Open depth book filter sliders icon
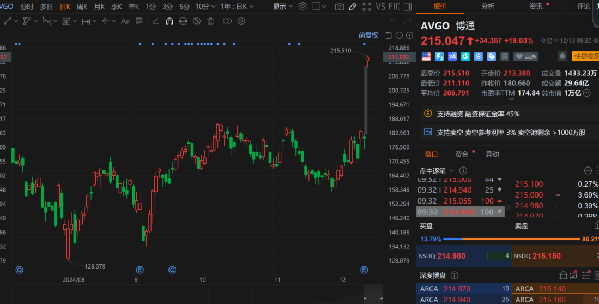The height and width of the screenshot is (304, 599). [x=585, y=275]
